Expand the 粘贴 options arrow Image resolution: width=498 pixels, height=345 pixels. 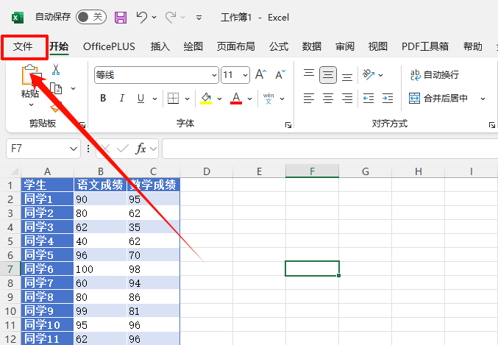31,104
